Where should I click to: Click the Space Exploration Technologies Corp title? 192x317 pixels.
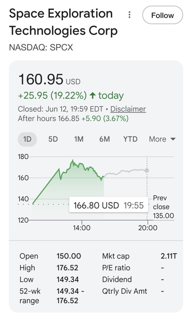coord(63,22)
